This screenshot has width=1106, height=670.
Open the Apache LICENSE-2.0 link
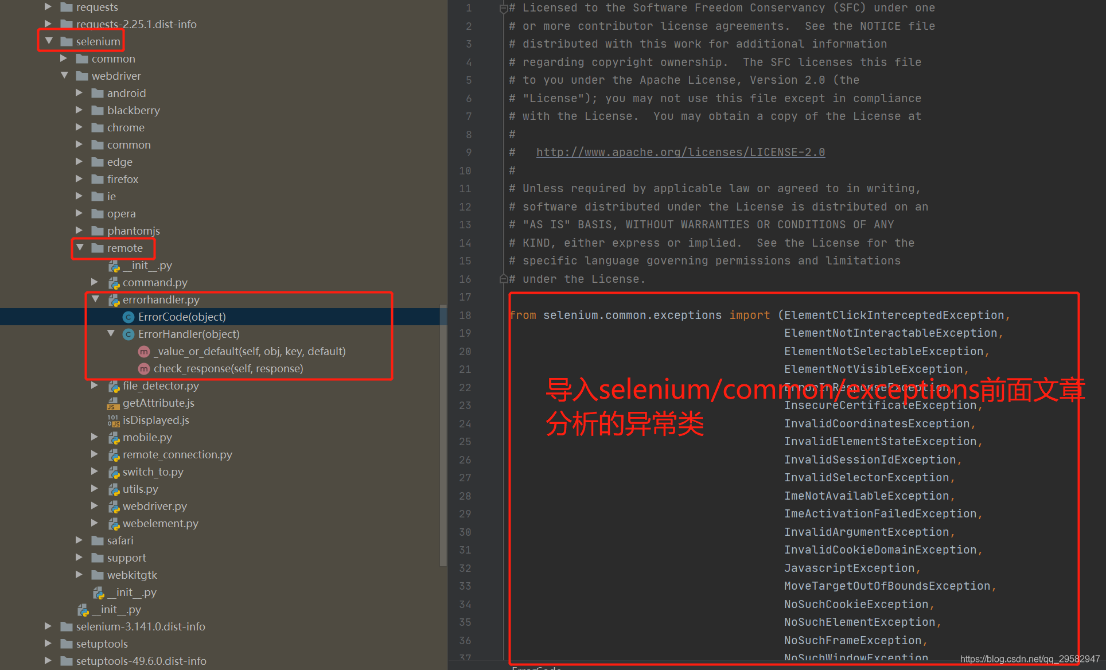(680, 152)
